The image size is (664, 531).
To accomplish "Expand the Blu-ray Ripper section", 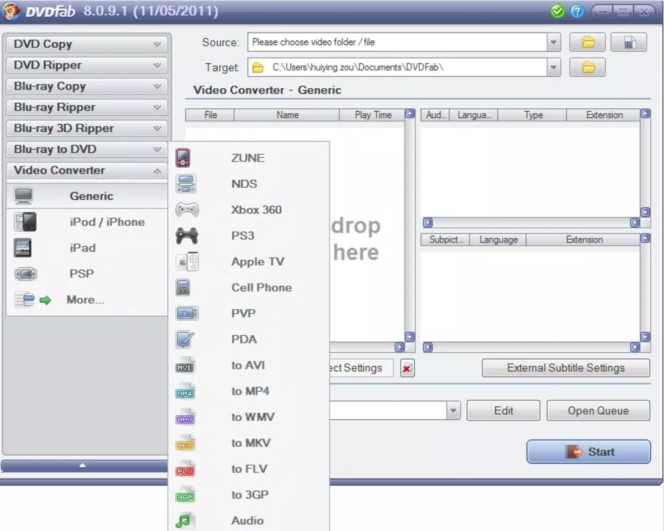I will click(87, 108).
